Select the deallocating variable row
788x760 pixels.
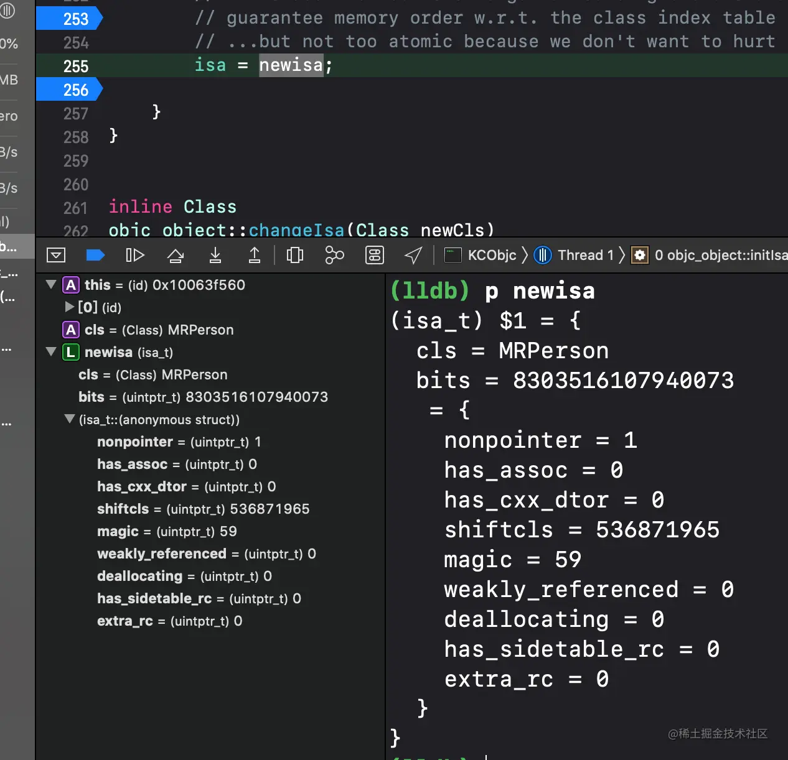(212, 576)
